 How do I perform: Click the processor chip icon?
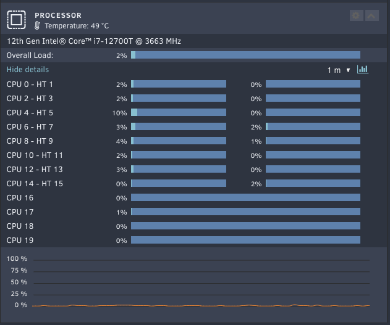17,20
